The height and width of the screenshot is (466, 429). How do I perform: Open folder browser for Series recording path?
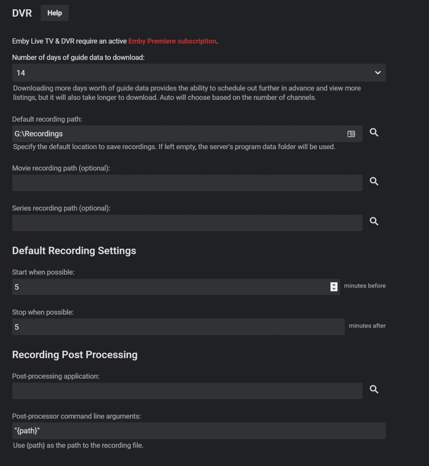coord(374,221)
